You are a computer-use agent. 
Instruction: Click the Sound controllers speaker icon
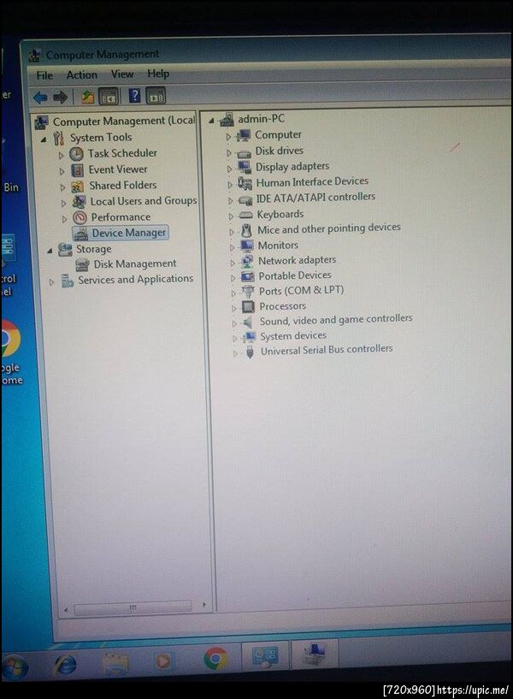pyautogui.click(x=248, y=322)
